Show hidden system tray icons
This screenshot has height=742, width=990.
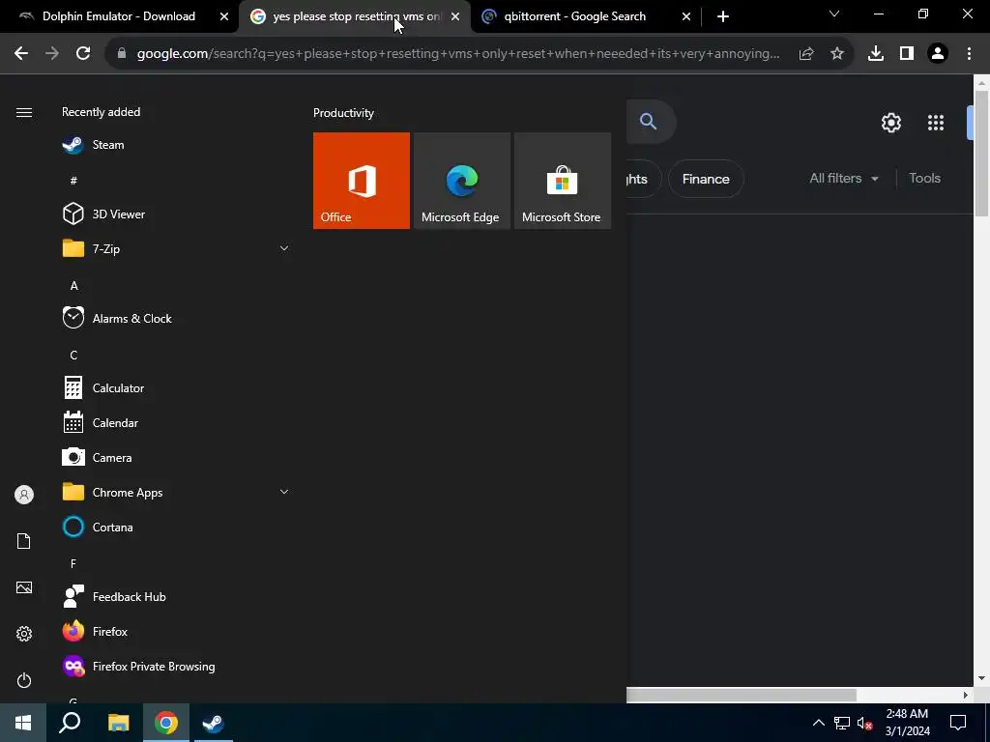click(x=818, y=723)
